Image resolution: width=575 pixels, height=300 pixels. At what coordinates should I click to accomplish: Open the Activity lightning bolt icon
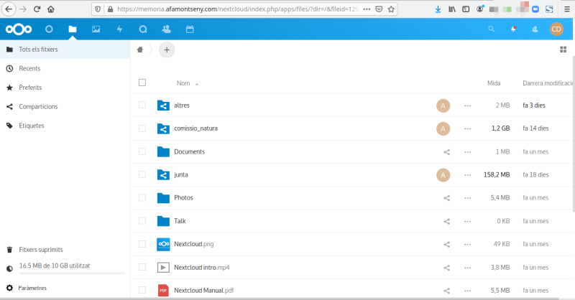[x=119, y=29]
